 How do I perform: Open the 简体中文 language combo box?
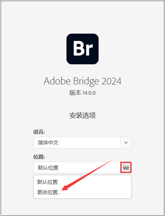(82, 142)
